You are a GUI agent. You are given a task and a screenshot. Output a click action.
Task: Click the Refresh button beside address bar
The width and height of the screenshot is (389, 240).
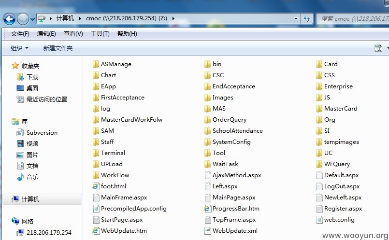[307, 19]
